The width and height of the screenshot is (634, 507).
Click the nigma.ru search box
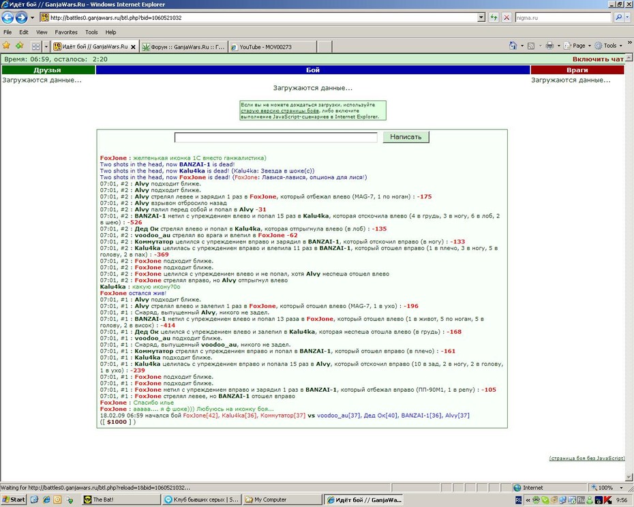pos(563,18)
